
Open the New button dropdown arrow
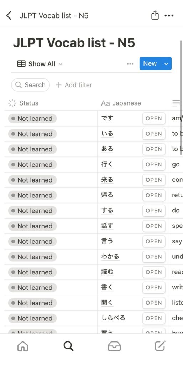(166, 63)
